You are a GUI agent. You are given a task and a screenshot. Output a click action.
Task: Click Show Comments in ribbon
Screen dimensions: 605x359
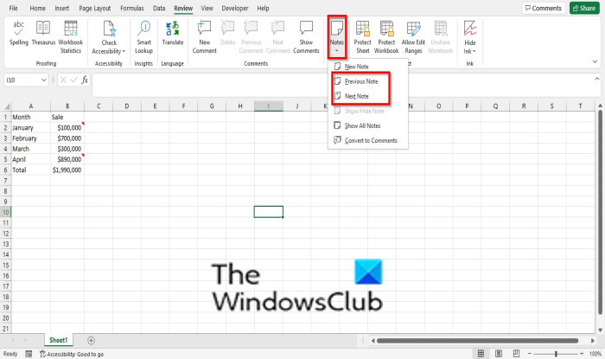[306, 37]
